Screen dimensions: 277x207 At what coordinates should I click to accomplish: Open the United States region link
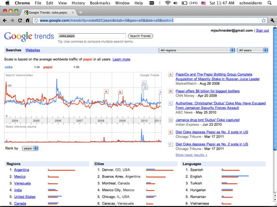pos(25,197)
